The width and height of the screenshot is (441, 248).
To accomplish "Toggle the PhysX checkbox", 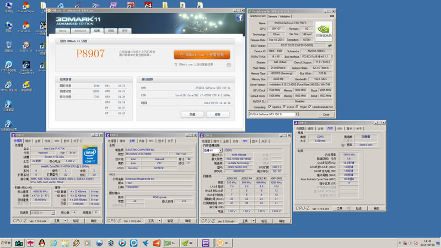I will click(x=298, y=107).
